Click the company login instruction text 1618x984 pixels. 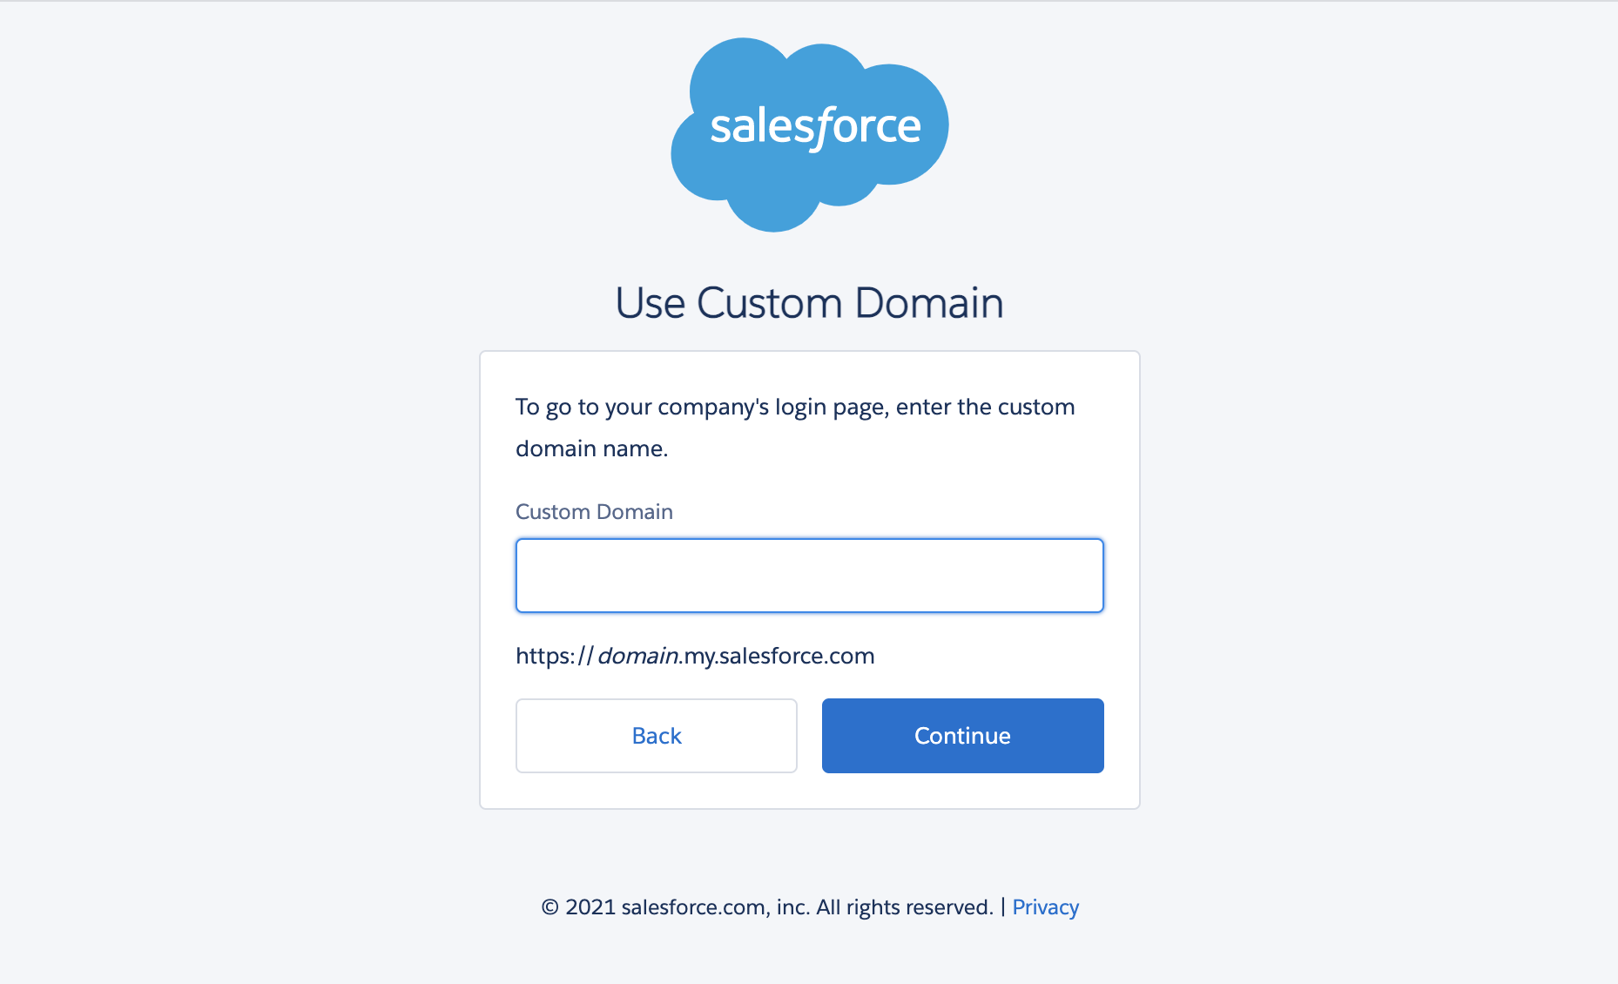794,427
